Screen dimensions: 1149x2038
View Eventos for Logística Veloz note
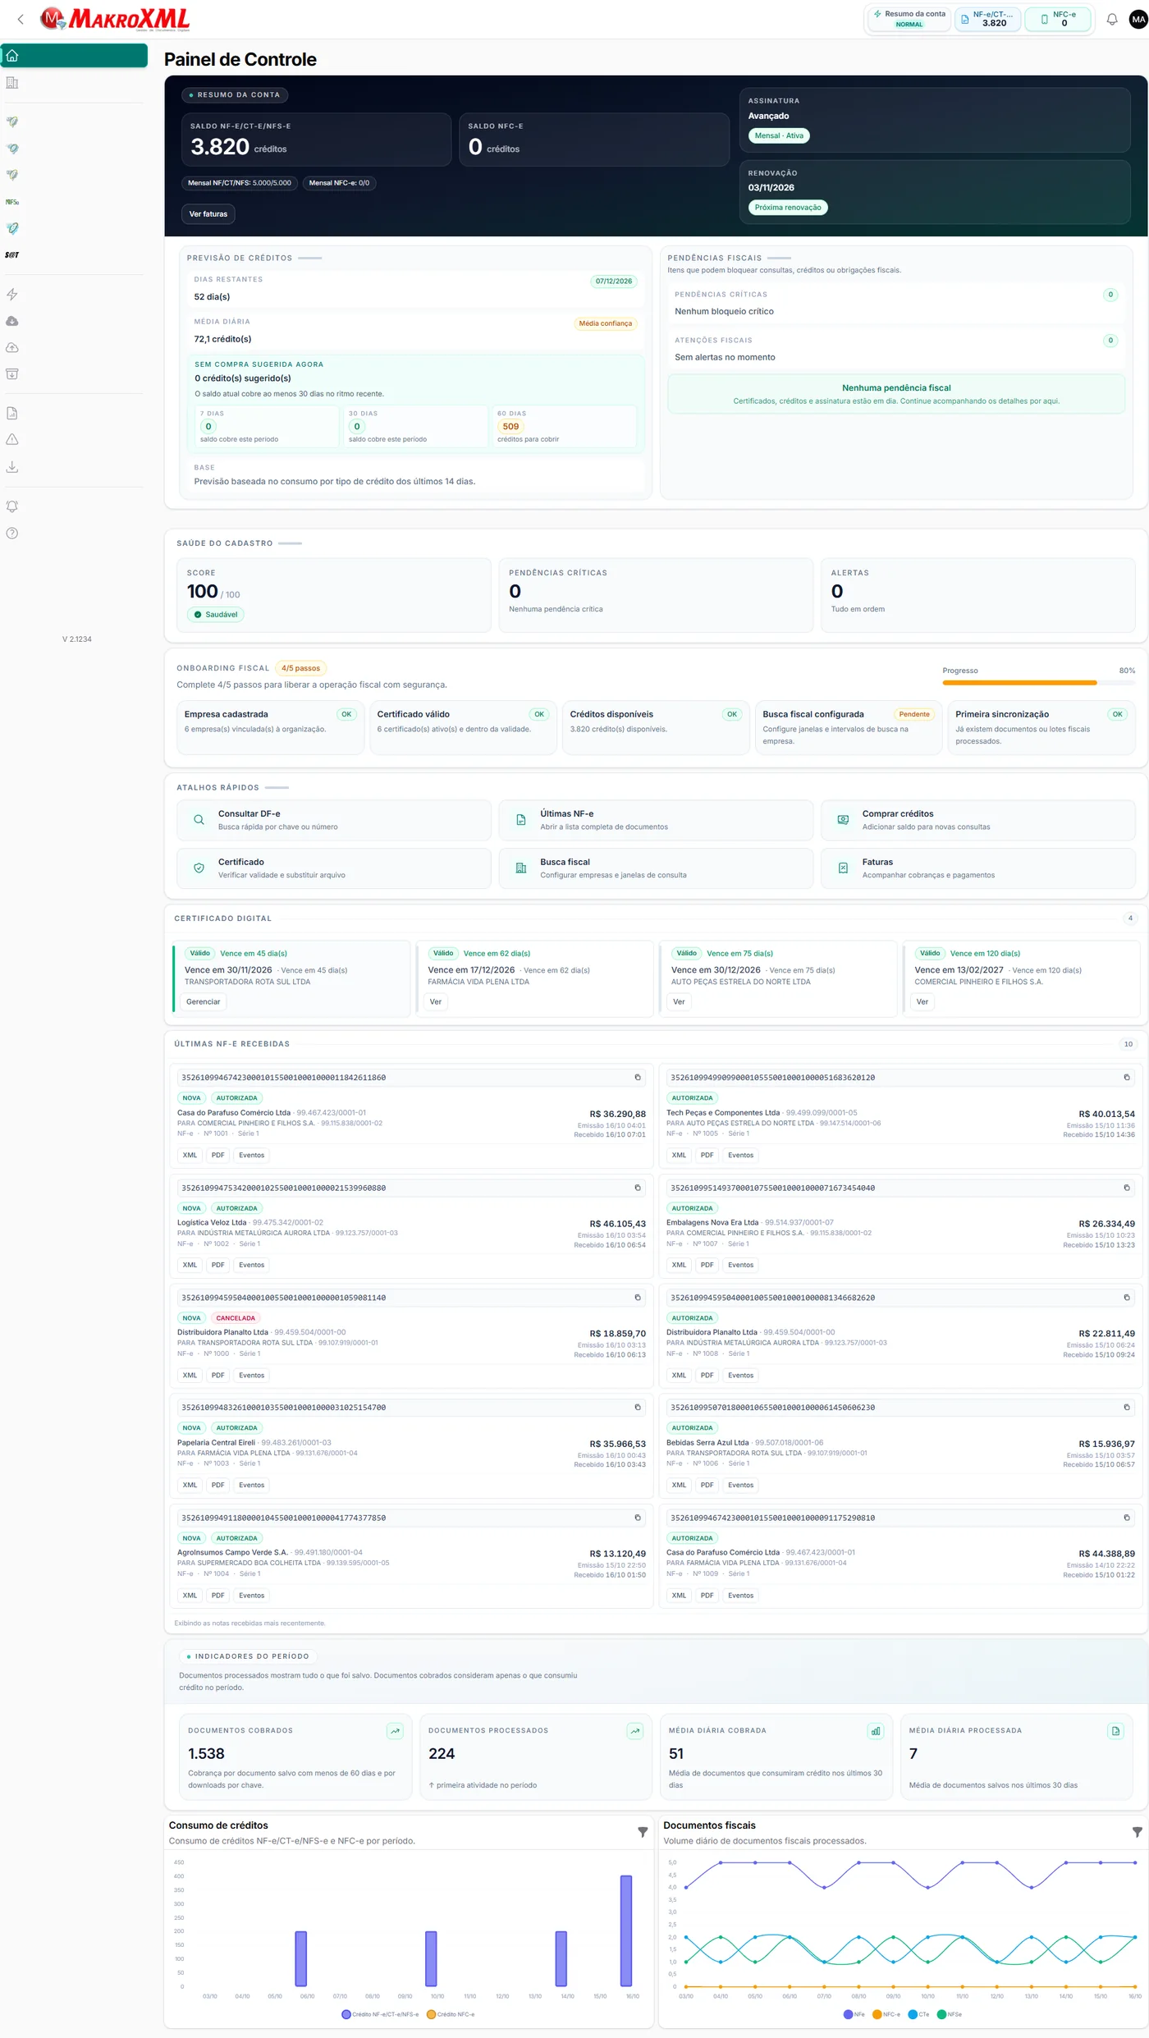click(251, 1265)
